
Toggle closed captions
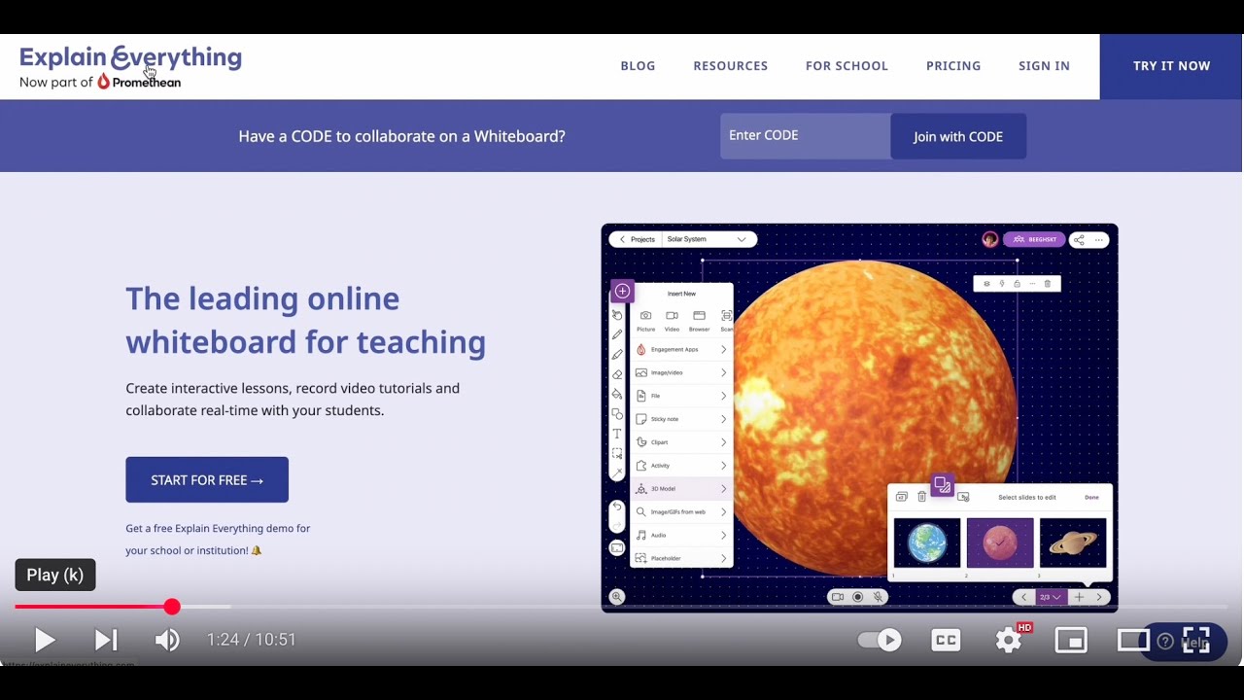click(946, 640)
